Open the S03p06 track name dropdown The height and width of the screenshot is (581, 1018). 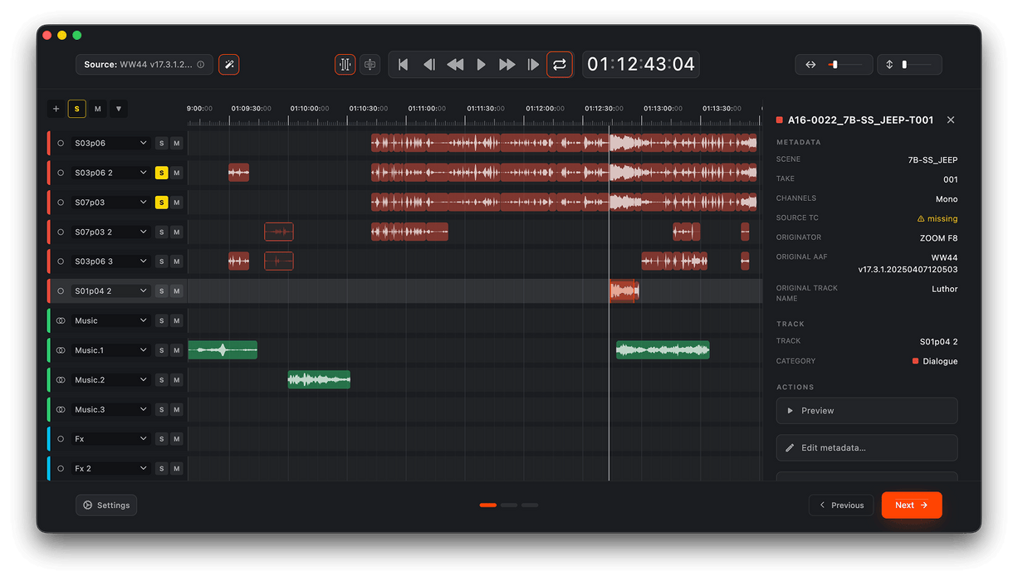pos(110,144)
